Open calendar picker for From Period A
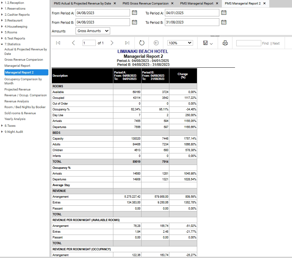The width and height of the screenshot is (292, 258). 134,13
